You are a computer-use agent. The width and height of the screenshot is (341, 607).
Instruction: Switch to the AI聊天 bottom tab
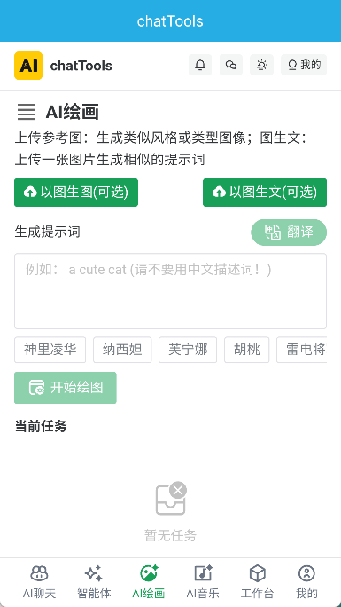click(x=39, y=582)
